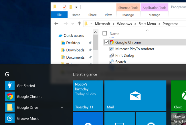This screenshot has height=125, width=186.
Task: Uncheck the Google Chrome item checkbox
Action: click(106, 42)
